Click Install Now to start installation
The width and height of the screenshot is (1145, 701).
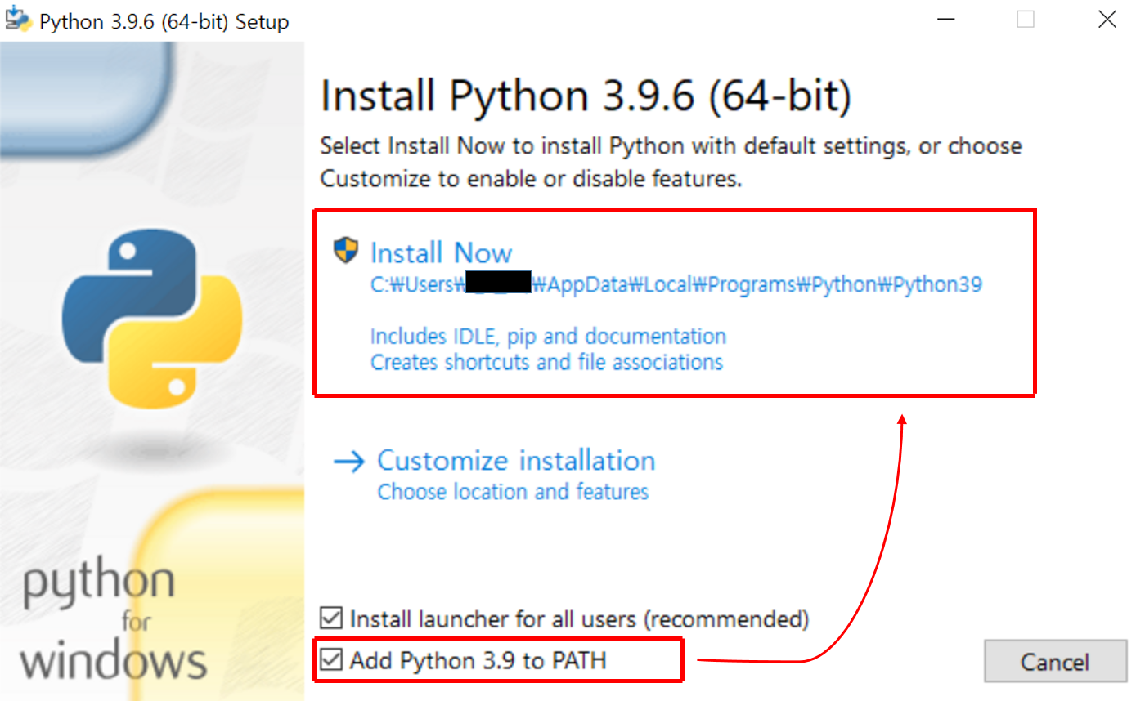(442, 253)
